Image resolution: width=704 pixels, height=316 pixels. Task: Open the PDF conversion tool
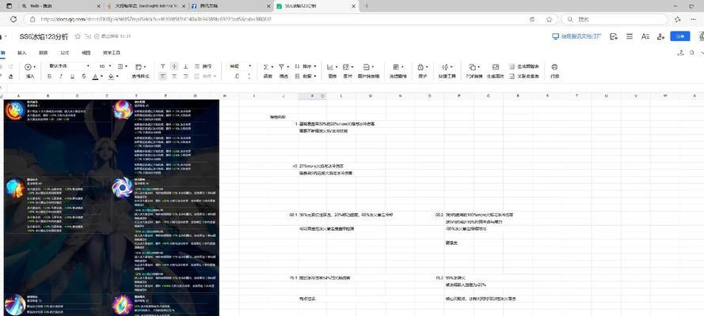(x=474, y=71)
